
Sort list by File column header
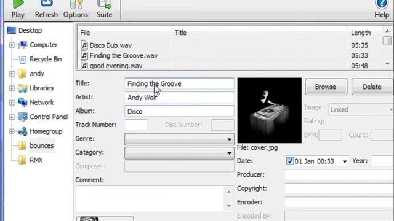pos(124,33)
